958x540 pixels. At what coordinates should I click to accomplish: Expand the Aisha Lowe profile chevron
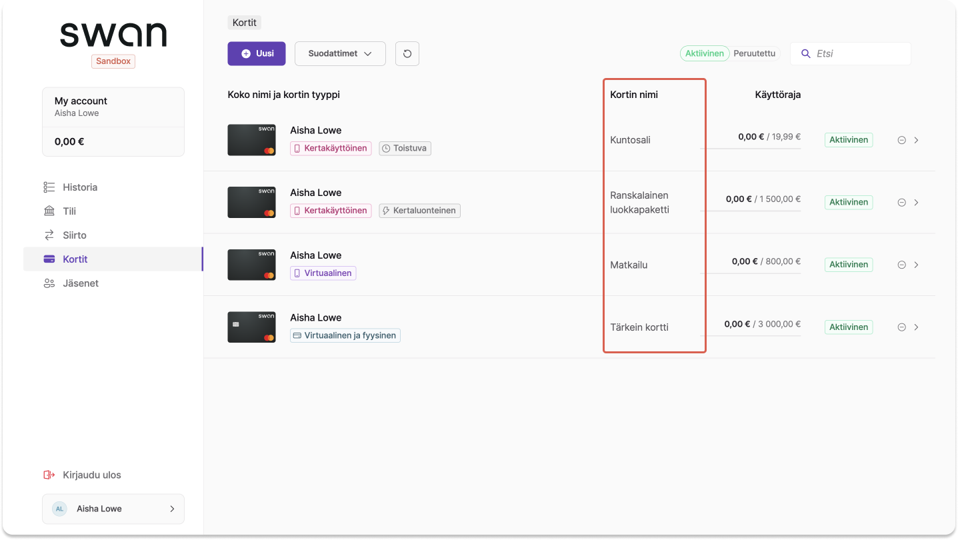tap(172, 509)
